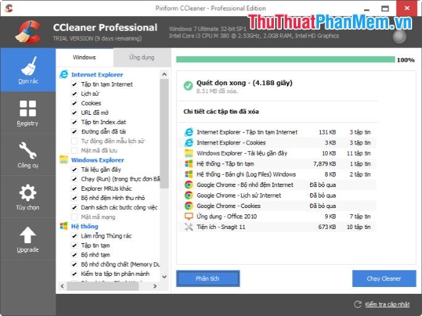Uncheck Chạy (Run) checkbox
This screenshot has height=316, width=422.
[x=74, y=179]
